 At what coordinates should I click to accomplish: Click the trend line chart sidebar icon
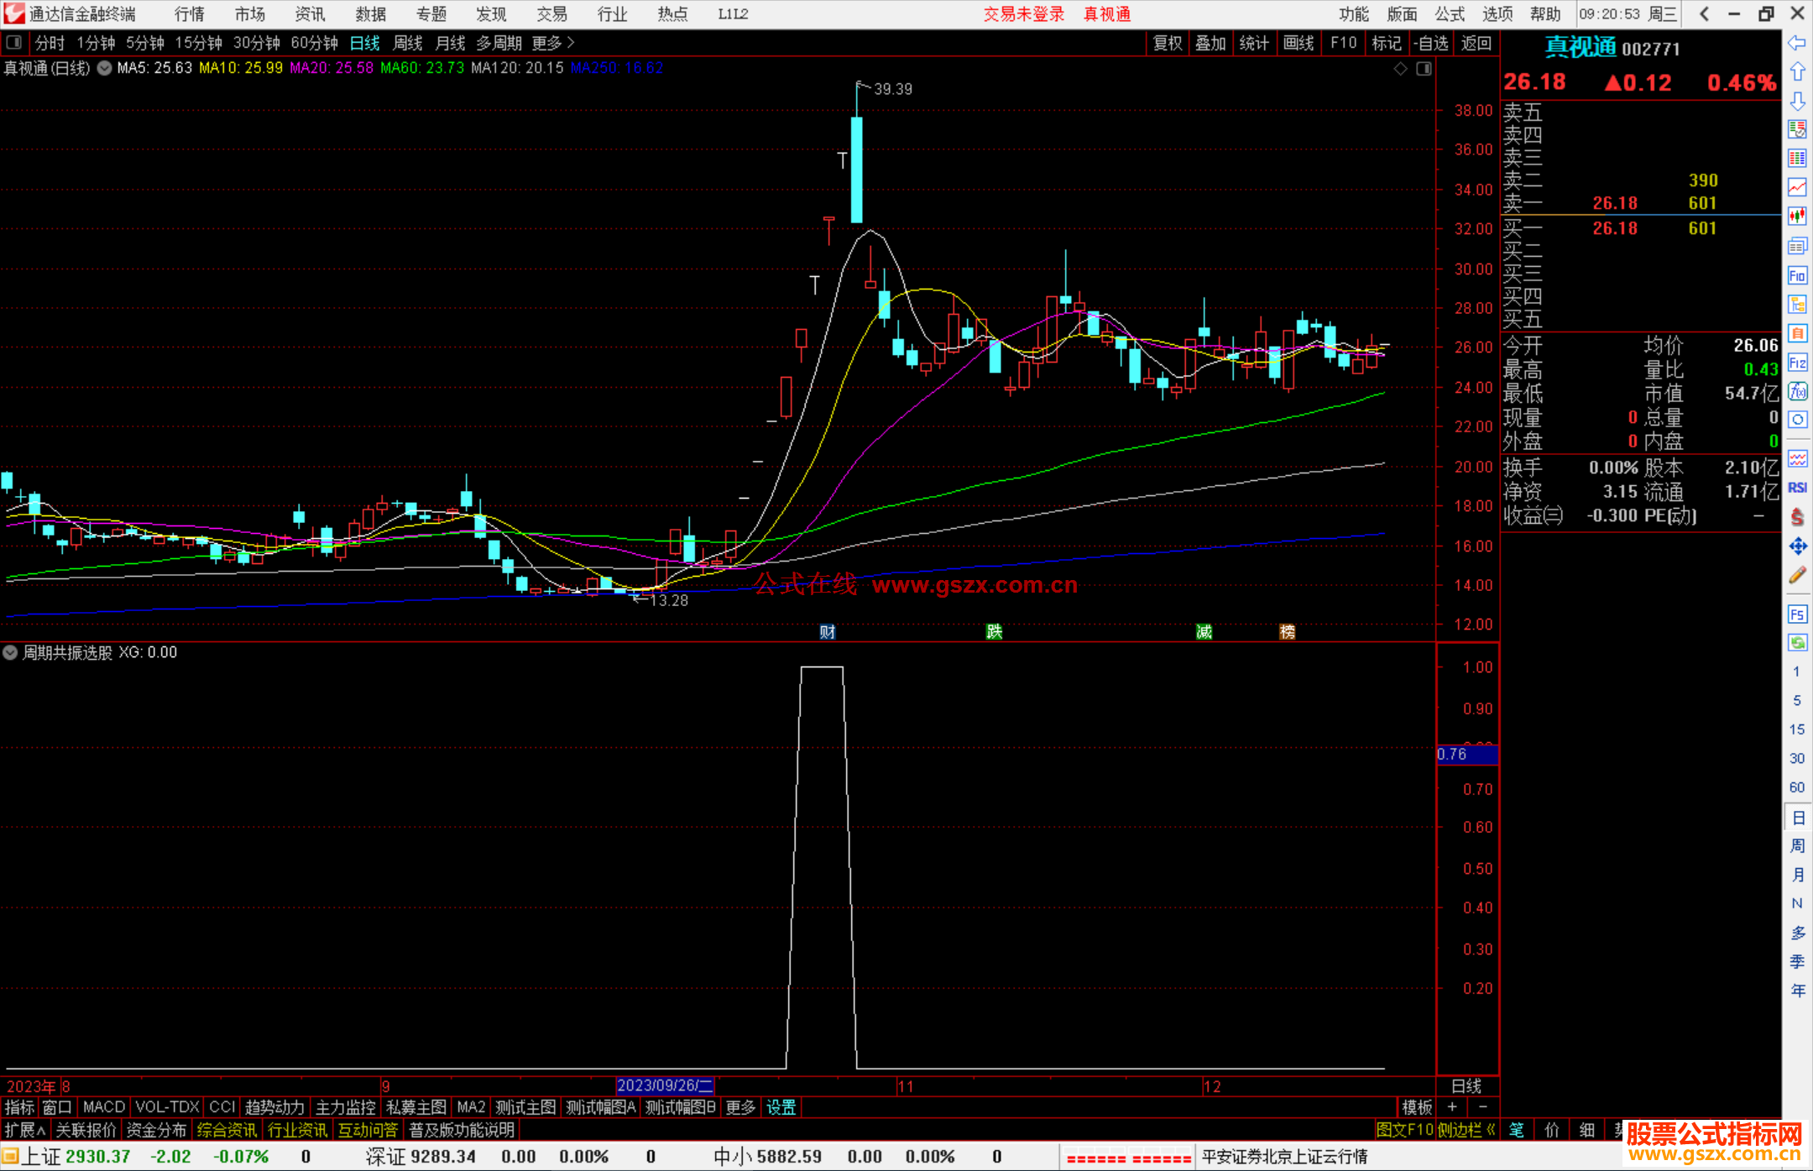(1797, 187)
